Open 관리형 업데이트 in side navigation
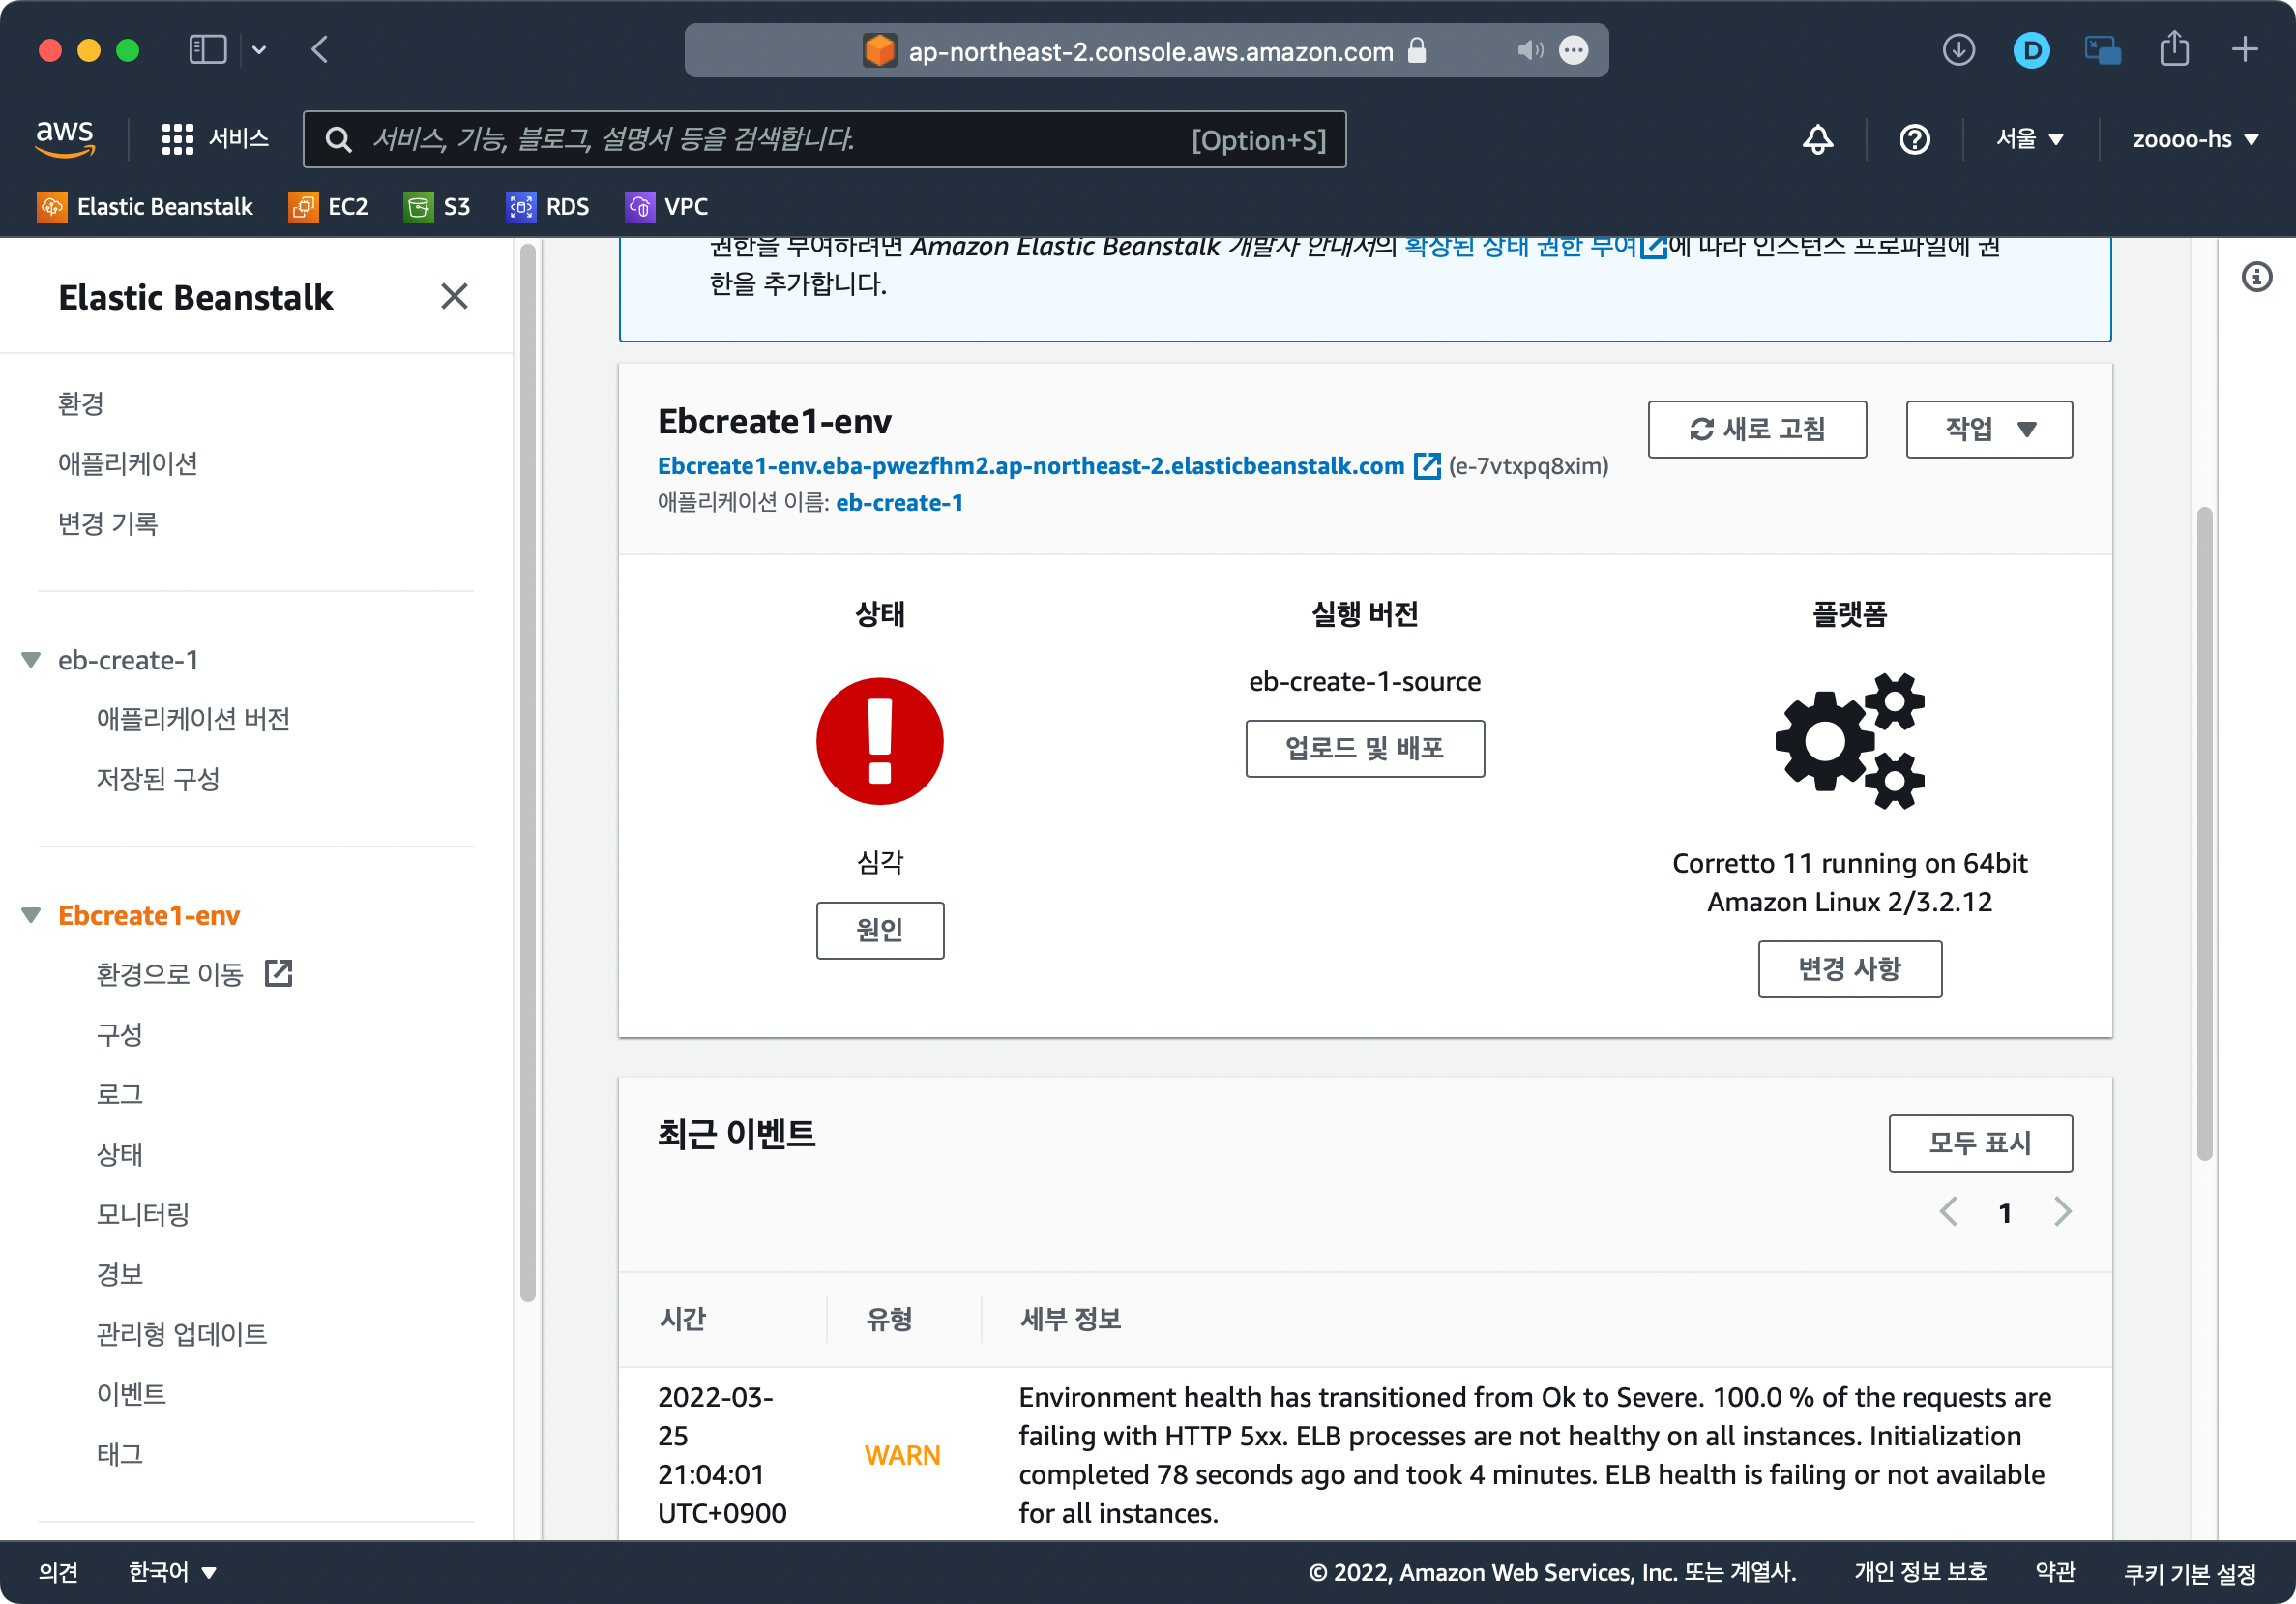Image resolution: width=2296 pixels, height=1604 pixels. pyautogui.click(x=181, y=1334)
